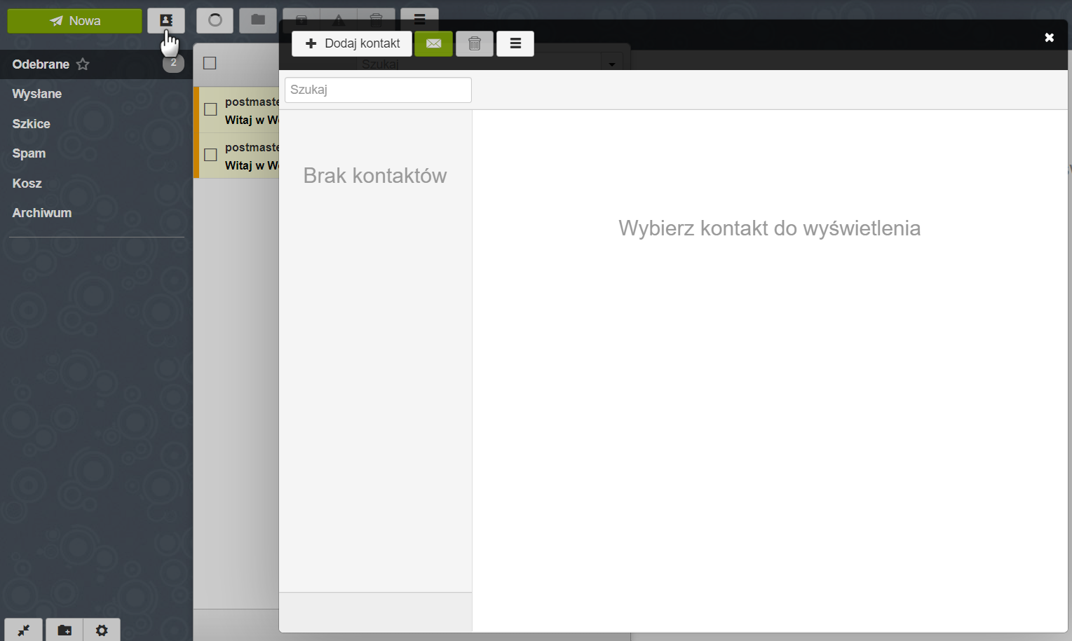The image size is (1072, 641).
Task: Star the Odebrane folder
Action: (83, 64)
